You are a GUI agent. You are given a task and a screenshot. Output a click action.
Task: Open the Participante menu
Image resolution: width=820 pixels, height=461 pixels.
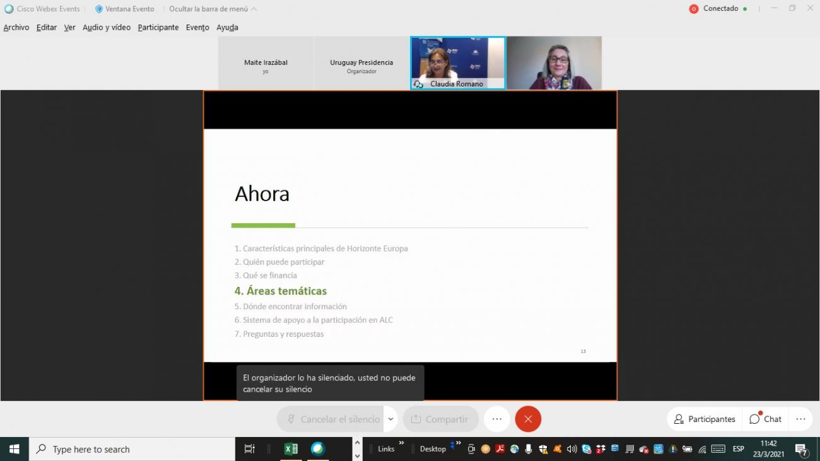tap(158, 27)
